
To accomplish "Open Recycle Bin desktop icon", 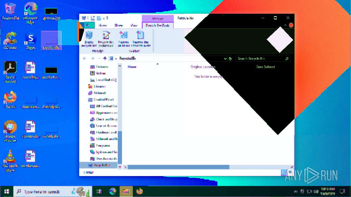I will (10, 12).
